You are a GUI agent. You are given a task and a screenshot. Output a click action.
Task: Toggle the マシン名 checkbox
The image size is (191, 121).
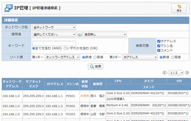[159, 46]
